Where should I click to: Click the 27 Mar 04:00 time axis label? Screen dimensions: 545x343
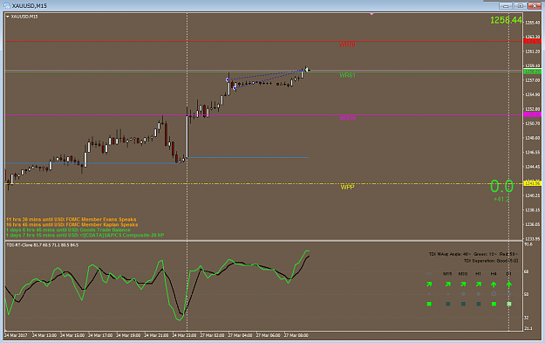(x=240, y=335)
